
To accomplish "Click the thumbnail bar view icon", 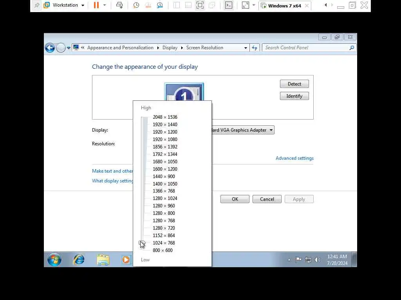I will 188,5.
